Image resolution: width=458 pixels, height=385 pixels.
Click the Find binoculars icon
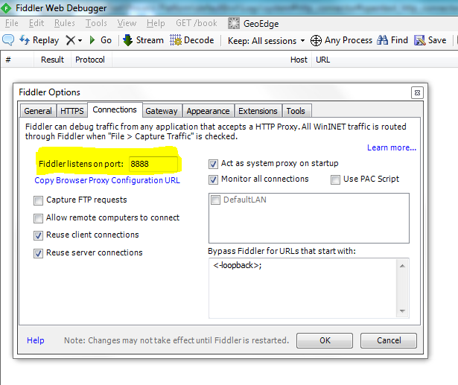382,40
